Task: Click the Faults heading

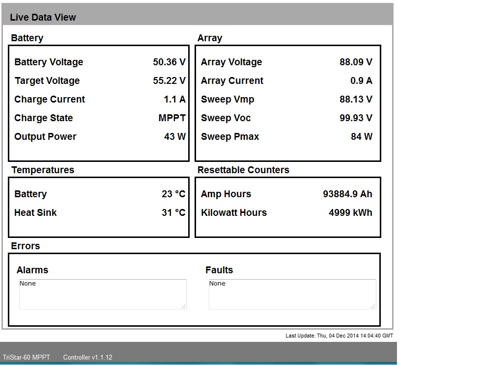Action: pyautogui.click(x=219, y=270)
